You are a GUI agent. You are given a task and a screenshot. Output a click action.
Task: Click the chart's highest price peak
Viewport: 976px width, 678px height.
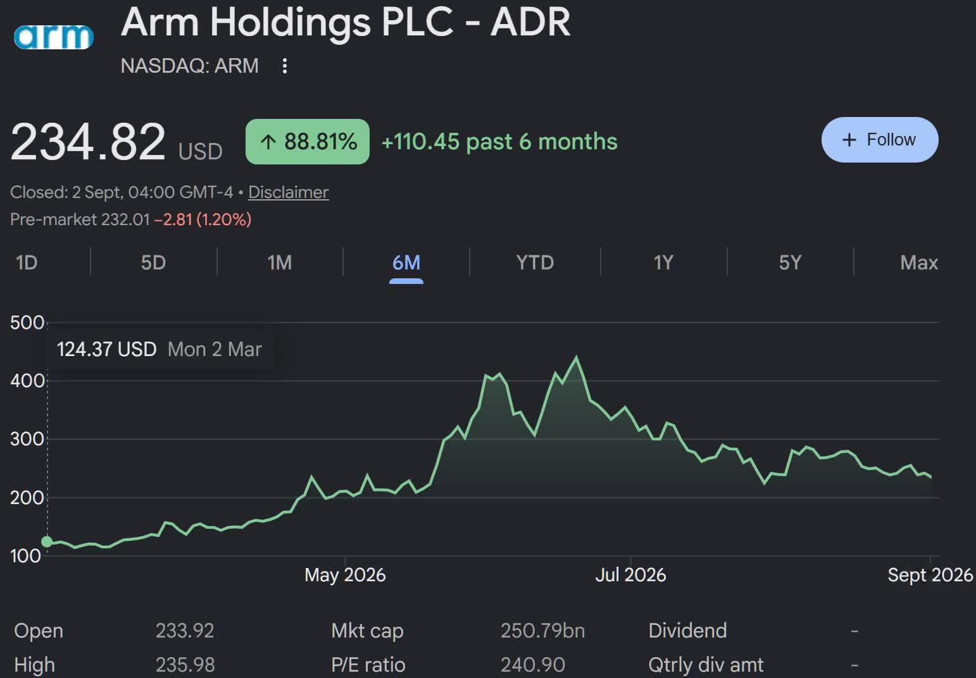click(x=576, y=358)
